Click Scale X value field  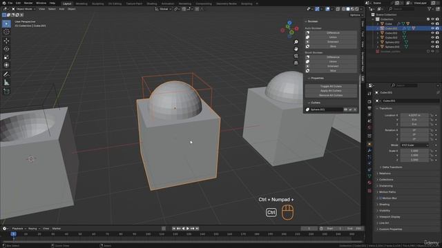point(414,151)
